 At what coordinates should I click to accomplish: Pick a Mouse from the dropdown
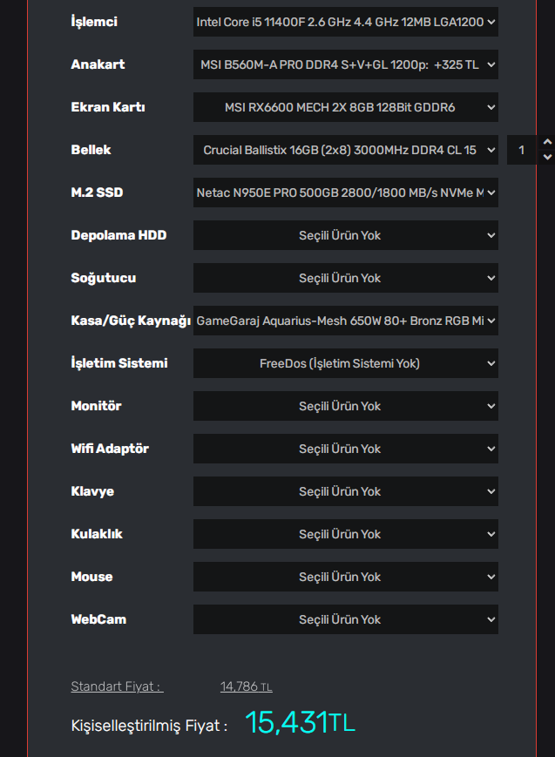345,577
